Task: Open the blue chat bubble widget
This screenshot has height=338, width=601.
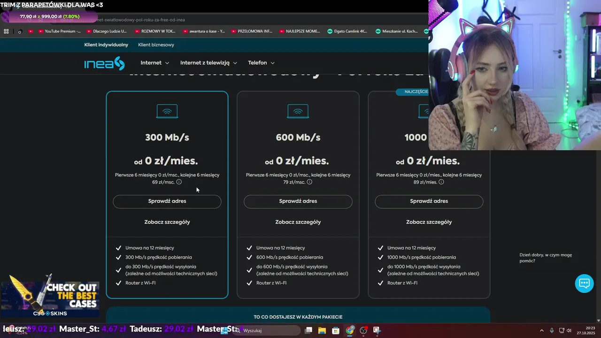Action: click(x=584, y=283)
